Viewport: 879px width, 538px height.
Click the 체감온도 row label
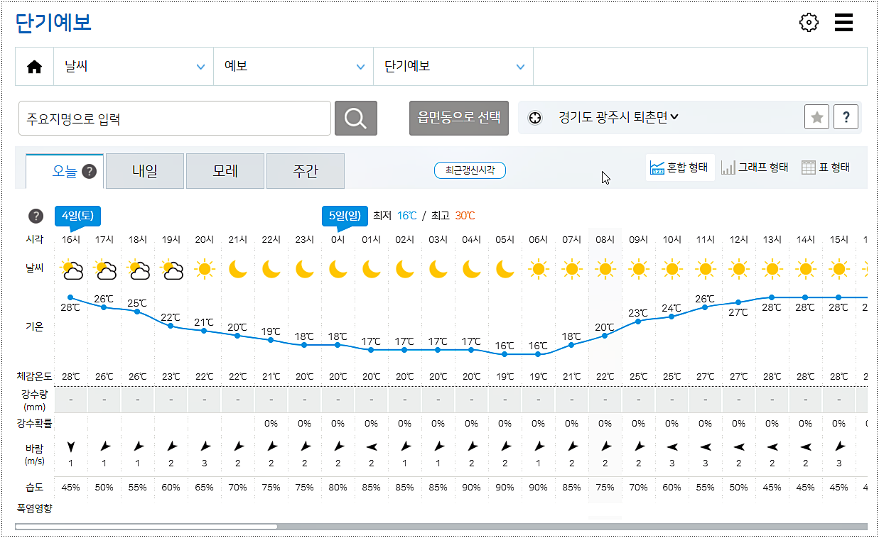click(35, 376)
